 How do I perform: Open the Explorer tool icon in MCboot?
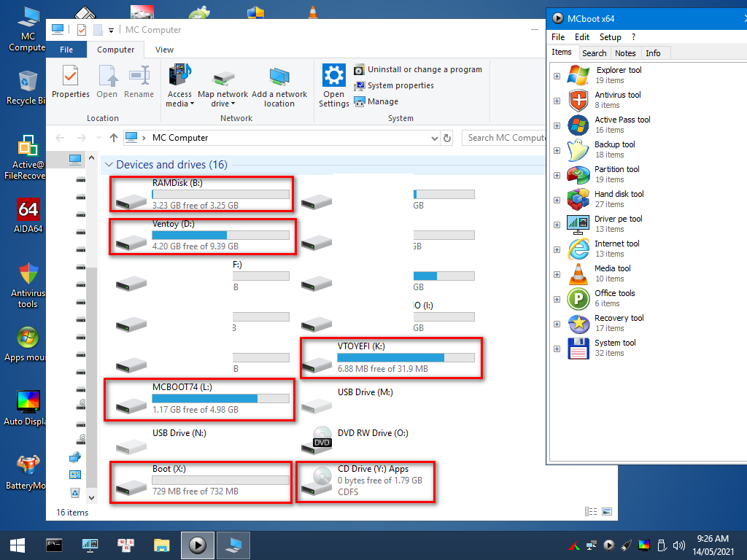pyautogui.click(x=578, y=75)
